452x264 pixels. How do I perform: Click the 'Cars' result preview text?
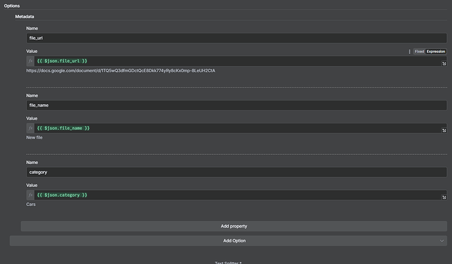tap(31, 204)
